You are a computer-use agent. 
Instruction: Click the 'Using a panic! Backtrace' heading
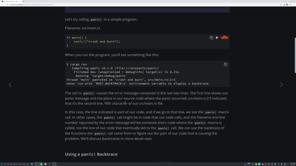tap(91, 154)
